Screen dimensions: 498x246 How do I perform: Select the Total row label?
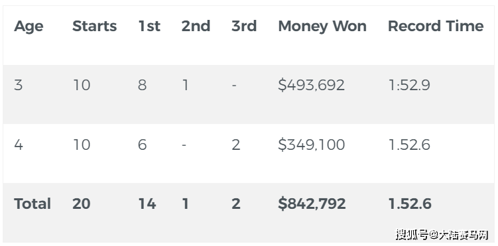coord(32,204)
